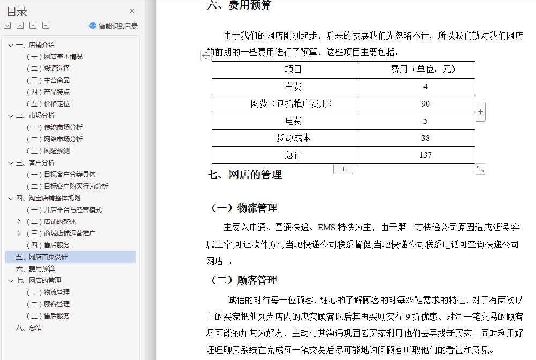Image resolution: width=536 pixels, height=360 pixels.
Task: Click the 项目 table header cell
Action: click(x=286, y=70)
